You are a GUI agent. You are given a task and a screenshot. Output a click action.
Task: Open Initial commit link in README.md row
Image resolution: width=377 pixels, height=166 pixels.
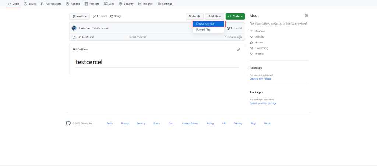(138, 37)
